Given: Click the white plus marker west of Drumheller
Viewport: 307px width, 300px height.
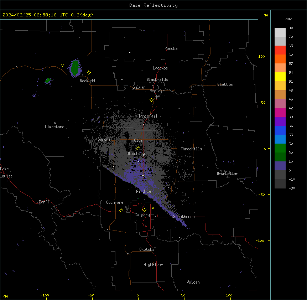Looking at the screenshot, I should pyautogui.click(x=218, y=134).
